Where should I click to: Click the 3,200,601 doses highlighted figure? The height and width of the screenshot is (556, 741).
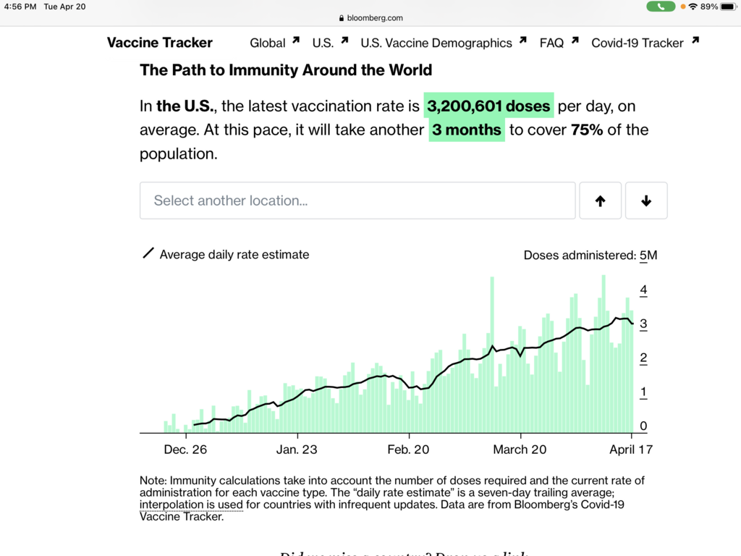[488, 106]
